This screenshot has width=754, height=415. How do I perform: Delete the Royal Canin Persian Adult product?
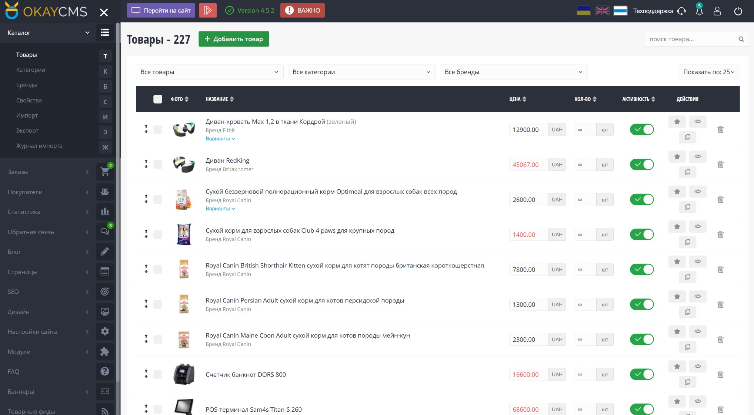pyautogui.click(x=721, y=304)
